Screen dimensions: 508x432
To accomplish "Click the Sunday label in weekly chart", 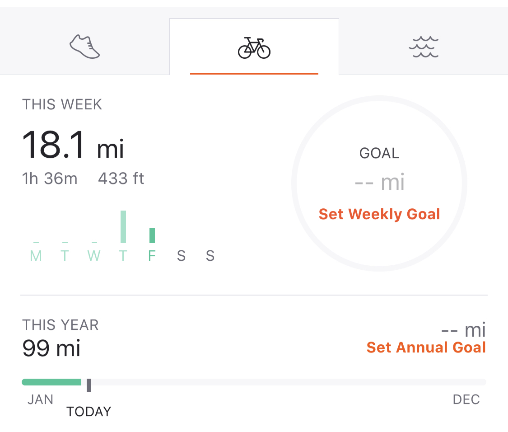I will pos(210,256).
